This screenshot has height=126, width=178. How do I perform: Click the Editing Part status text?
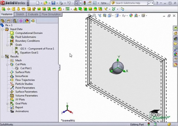[x=137, y=125]
